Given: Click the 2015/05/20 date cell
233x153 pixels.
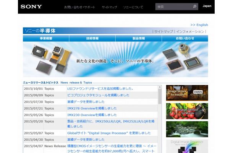Looking at the screenshot, I should (x=34, y=121).
